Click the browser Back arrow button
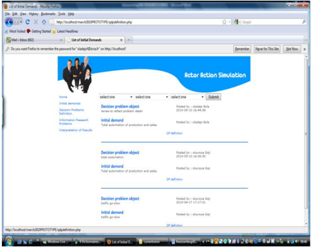311x247 pixels. click(x=9, y=22)
